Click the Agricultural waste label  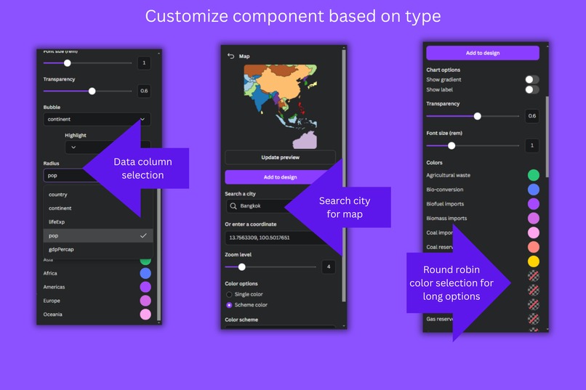[x=449, y=175]
